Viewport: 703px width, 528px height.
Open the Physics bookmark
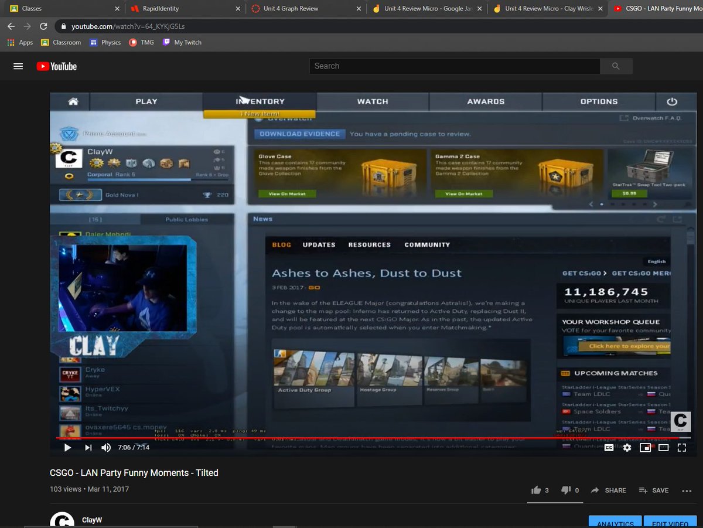(x=105, y=42)
